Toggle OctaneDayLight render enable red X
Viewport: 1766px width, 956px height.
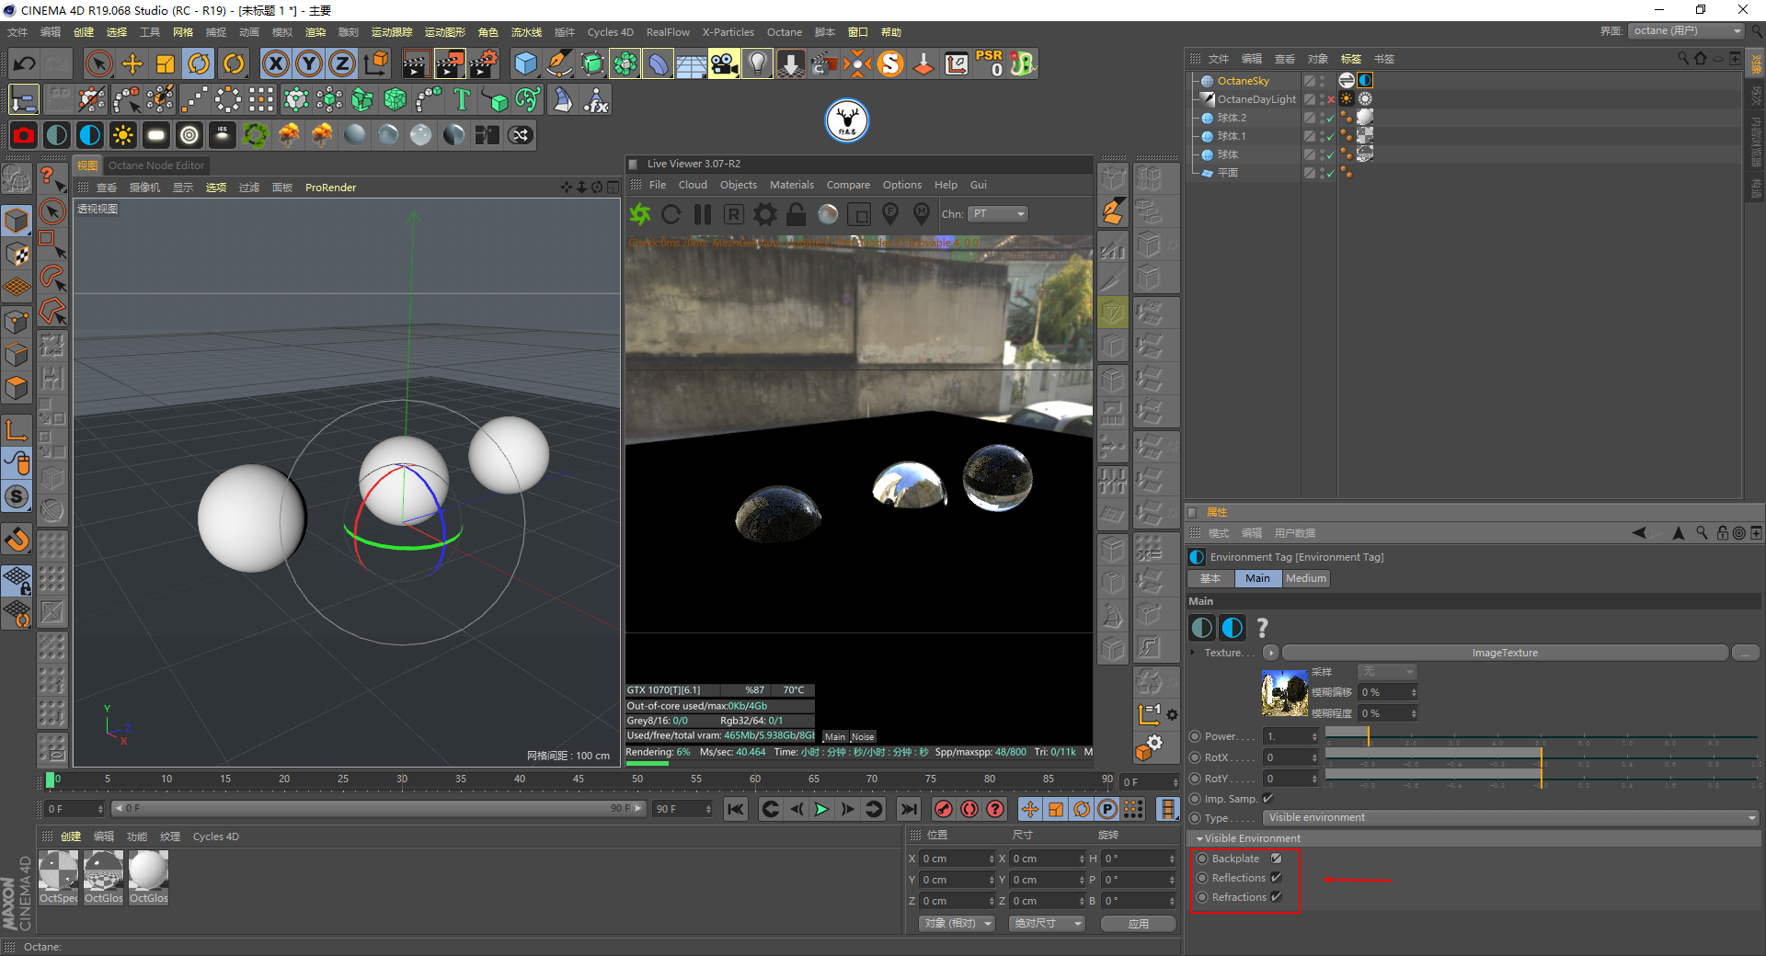click(1331, 99)
